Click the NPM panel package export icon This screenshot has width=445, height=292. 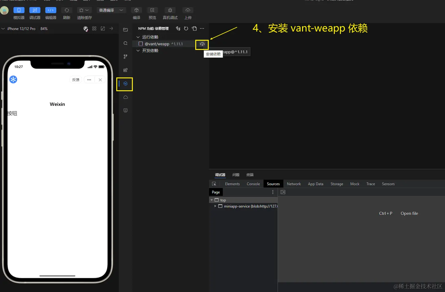194,28
